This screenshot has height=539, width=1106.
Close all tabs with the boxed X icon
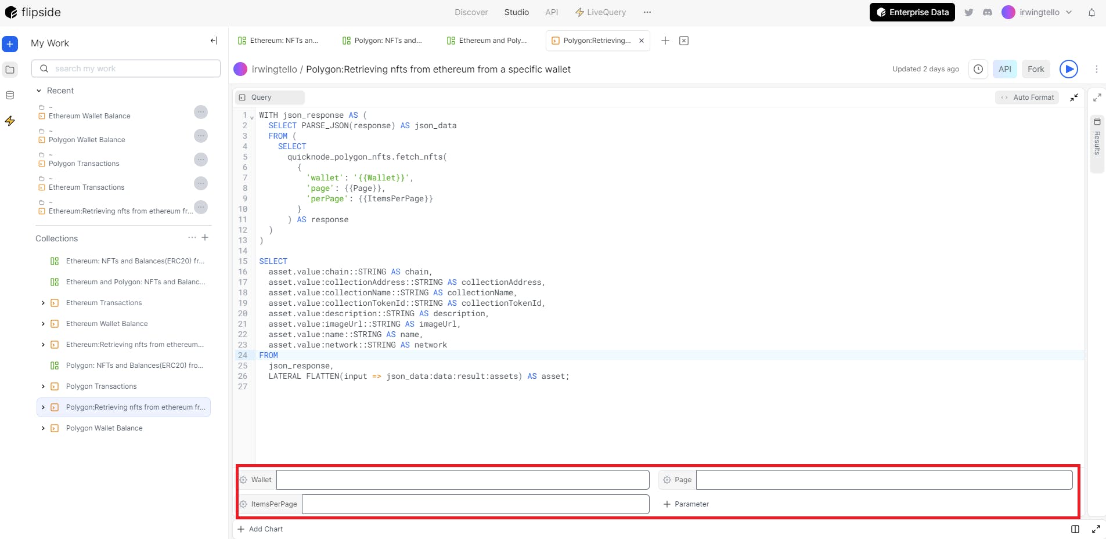[684, 41]
